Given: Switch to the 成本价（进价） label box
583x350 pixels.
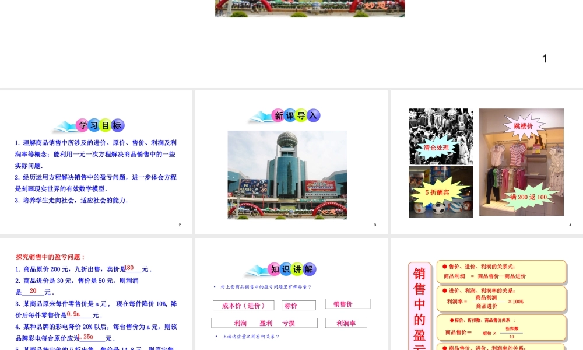Looking at the screenshot, I should (x=243, y=304).
